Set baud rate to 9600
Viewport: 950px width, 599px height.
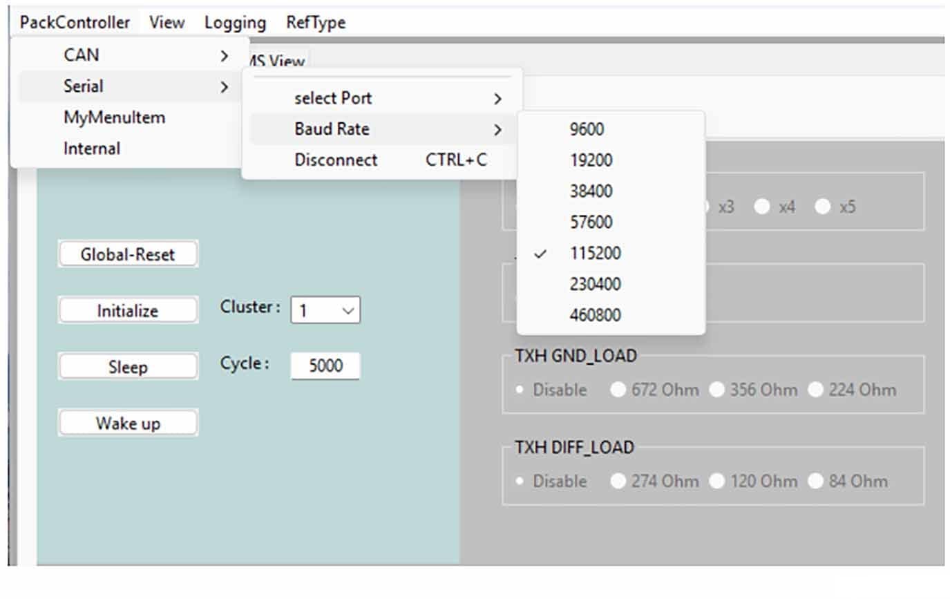(x=611, y=129)
